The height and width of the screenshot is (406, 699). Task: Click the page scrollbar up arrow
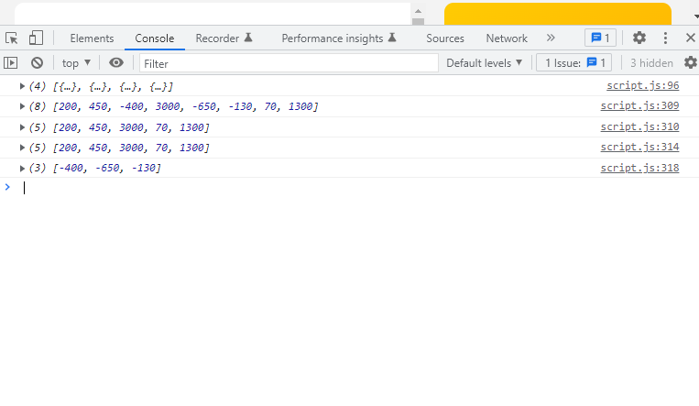tap(418, 11)
